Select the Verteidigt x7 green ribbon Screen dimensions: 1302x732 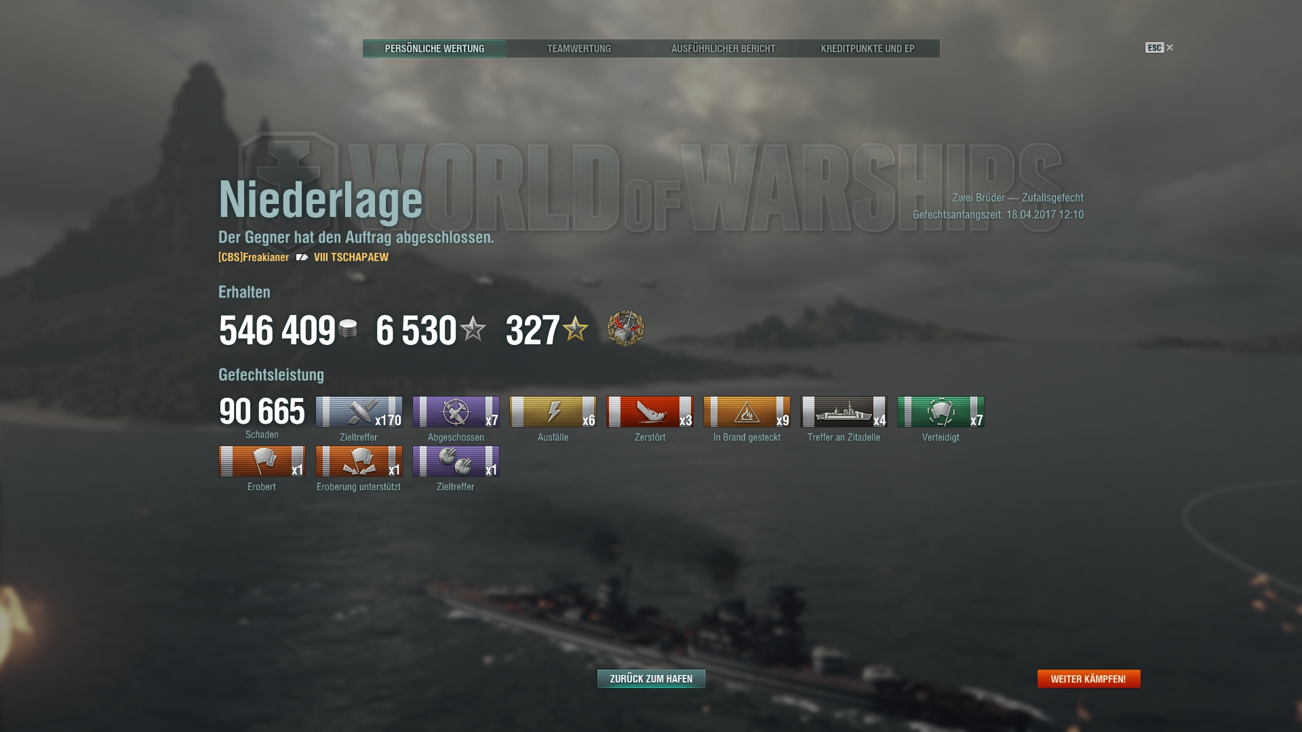941,412
